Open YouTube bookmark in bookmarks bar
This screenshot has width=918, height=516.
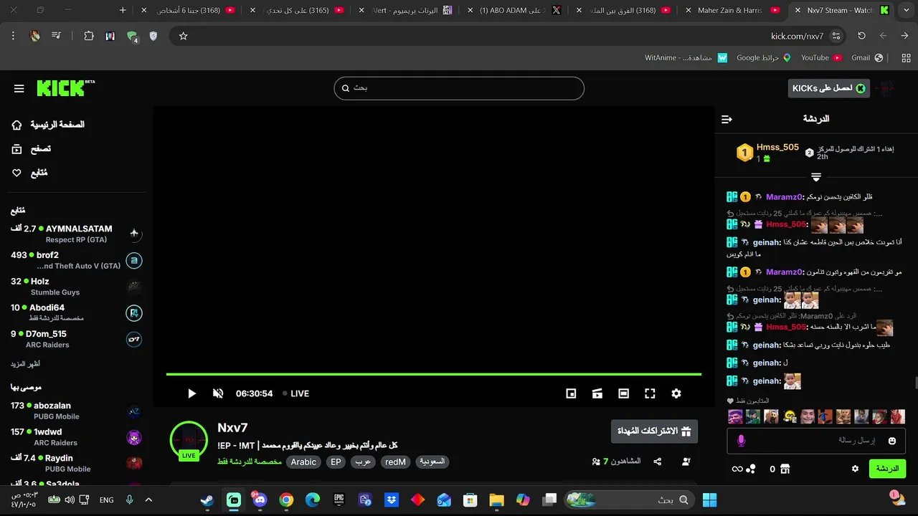click(x=821, y=58)
